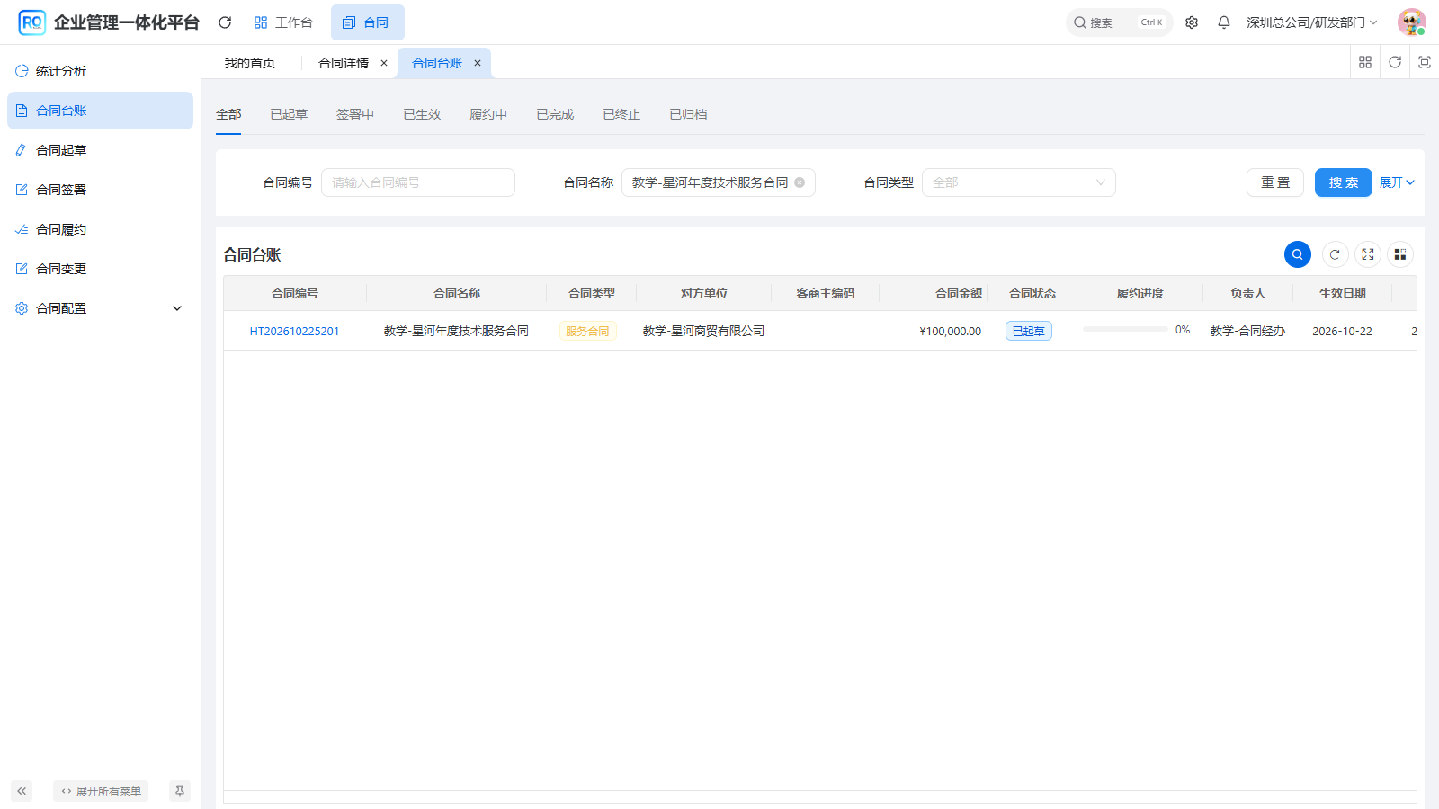Open the tab grid menu icon
Viewport: 1439px width, 809px height.
click(1365, 62)
